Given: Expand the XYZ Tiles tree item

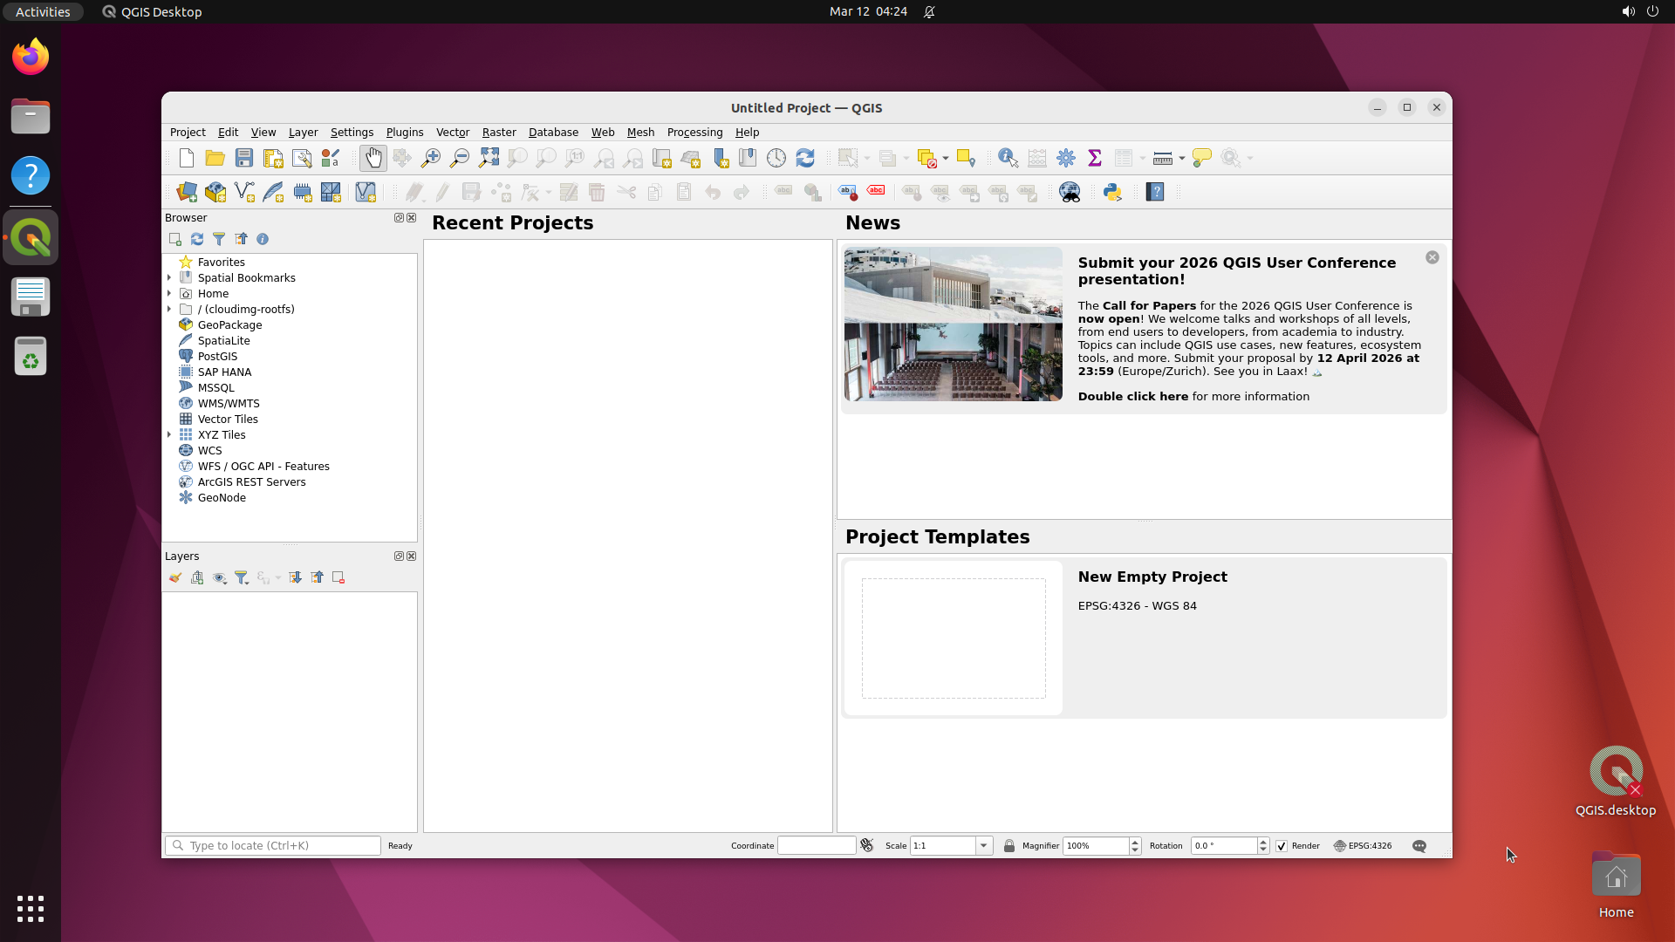Looking at the screenshot, I should pyautogui.click(x=169, y=434).
